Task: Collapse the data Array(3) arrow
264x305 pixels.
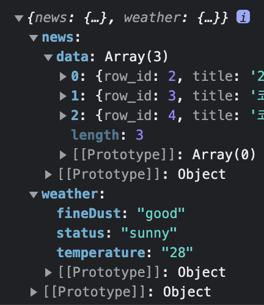Action: [x=48, y=58]
